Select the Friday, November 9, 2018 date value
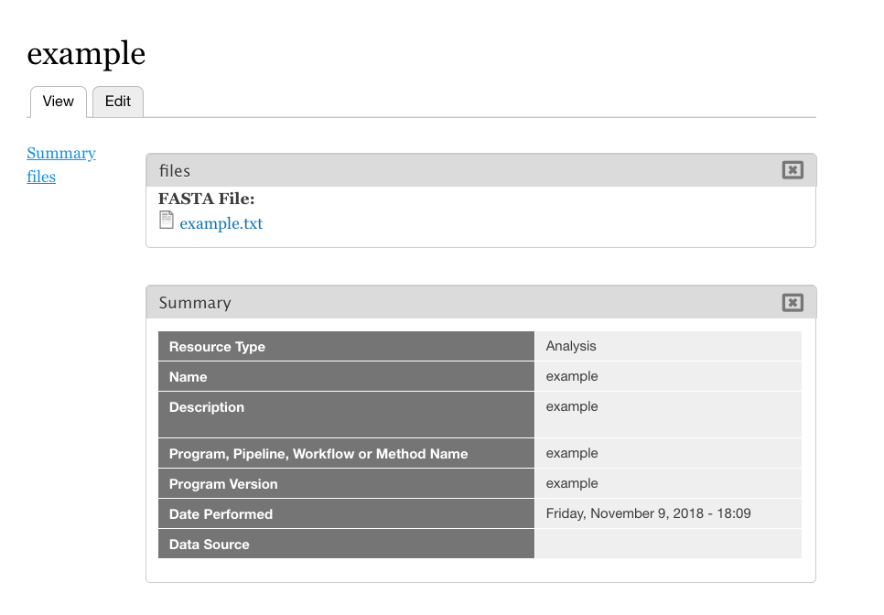Viewport: 884px width, 615px height. [648, 513]
